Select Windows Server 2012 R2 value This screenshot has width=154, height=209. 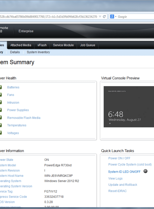(x=62, y=181)
